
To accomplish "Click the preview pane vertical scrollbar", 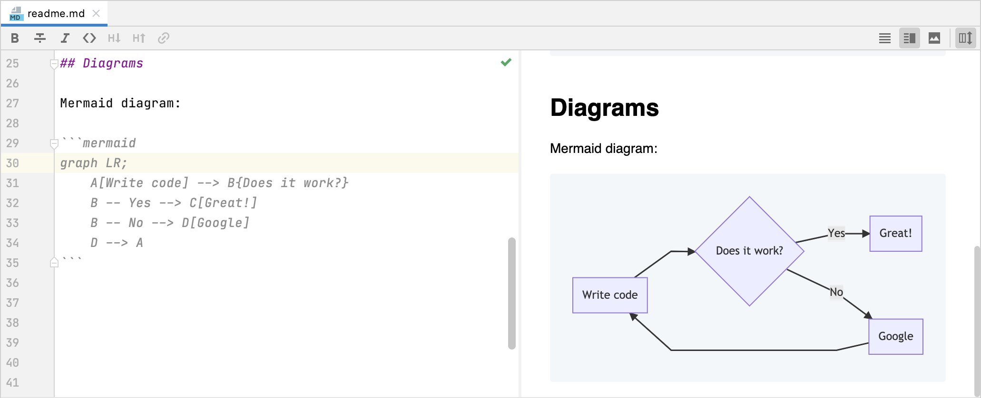I will [x=977, y=321].
